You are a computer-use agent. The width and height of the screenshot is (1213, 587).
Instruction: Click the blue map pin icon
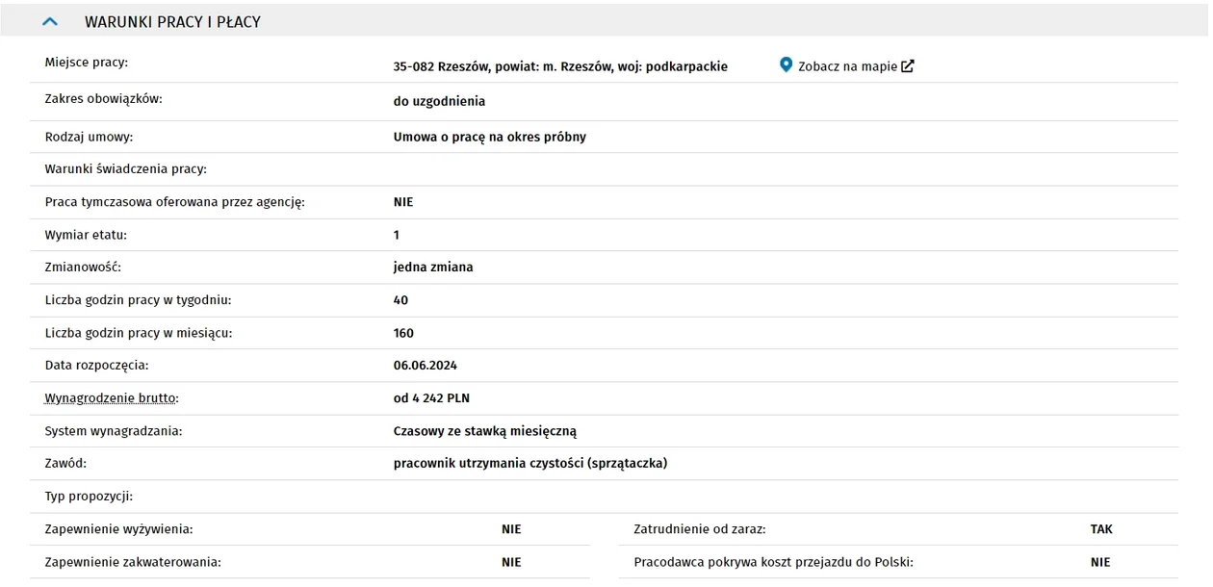coord(786,65)
